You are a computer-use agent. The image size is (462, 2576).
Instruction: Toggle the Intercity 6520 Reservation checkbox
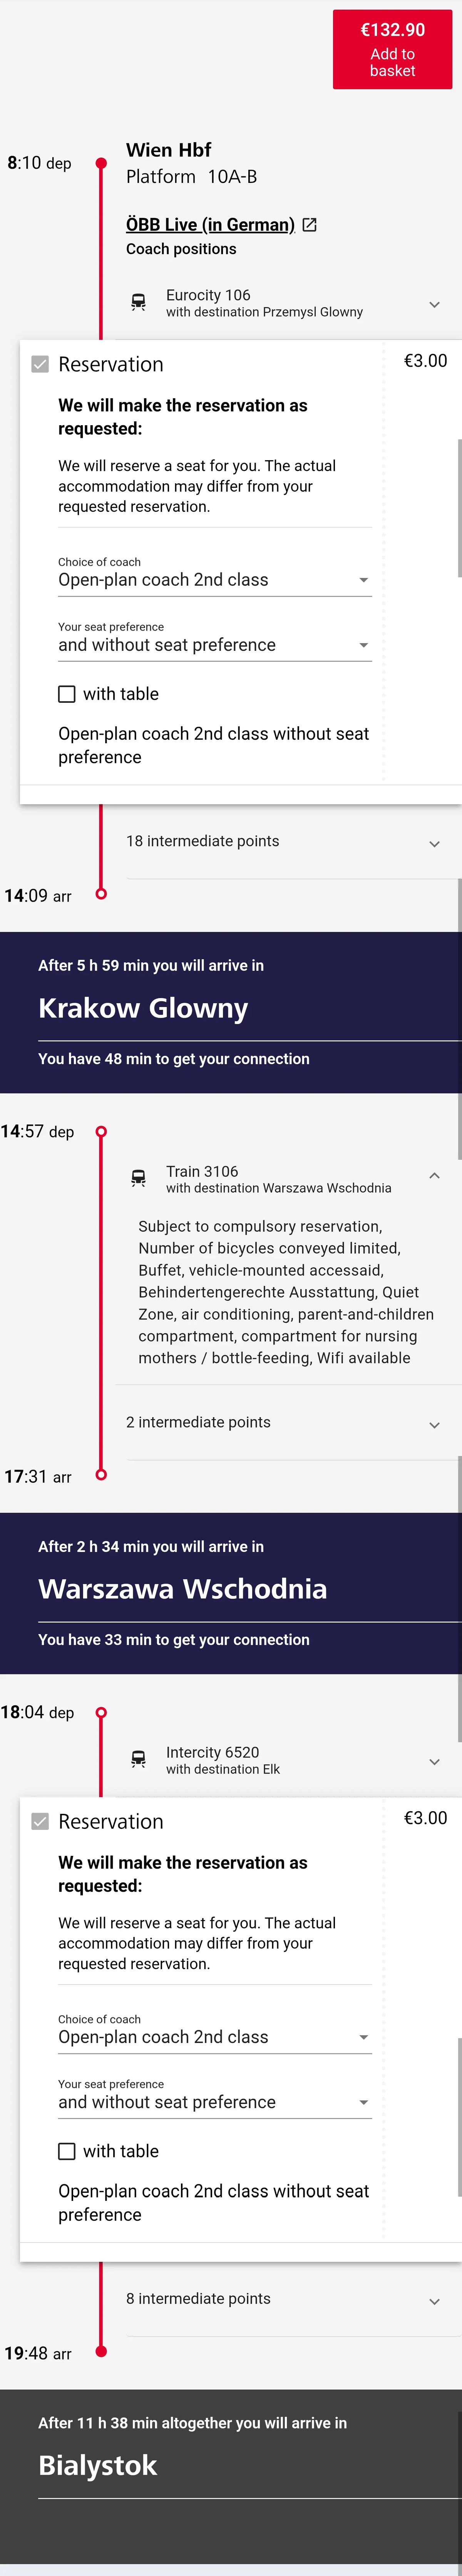tap(40, 1822)
